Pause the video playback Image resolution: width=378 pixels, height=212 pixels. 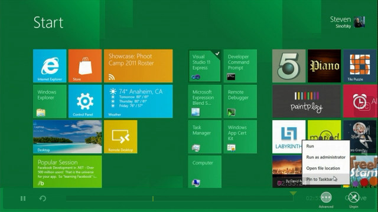pyautogui.click(x=23, y=198)
